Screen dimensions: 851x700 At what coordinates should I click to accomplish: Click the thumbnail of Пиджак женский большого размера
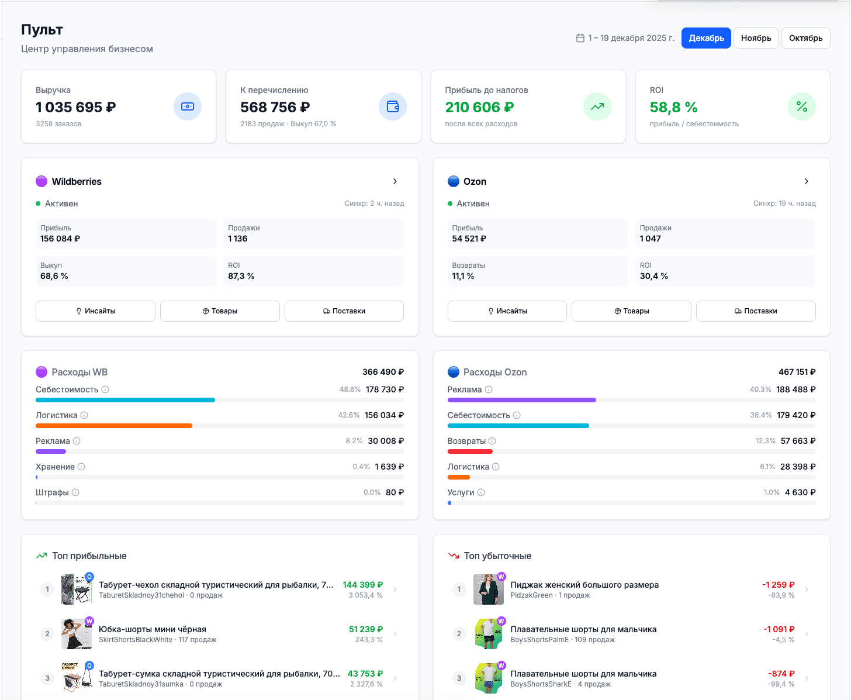pyautogui.click(x=489, y=589)
